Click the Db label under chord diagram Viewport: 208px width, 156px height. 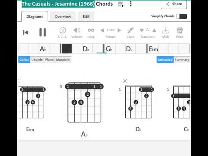pyautogui.click(x=138, y=129)
